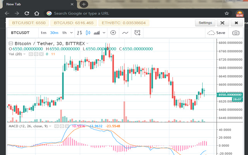Click the 6440.00000000 price axis label
The image size is (248, 155).
point(230,118)
